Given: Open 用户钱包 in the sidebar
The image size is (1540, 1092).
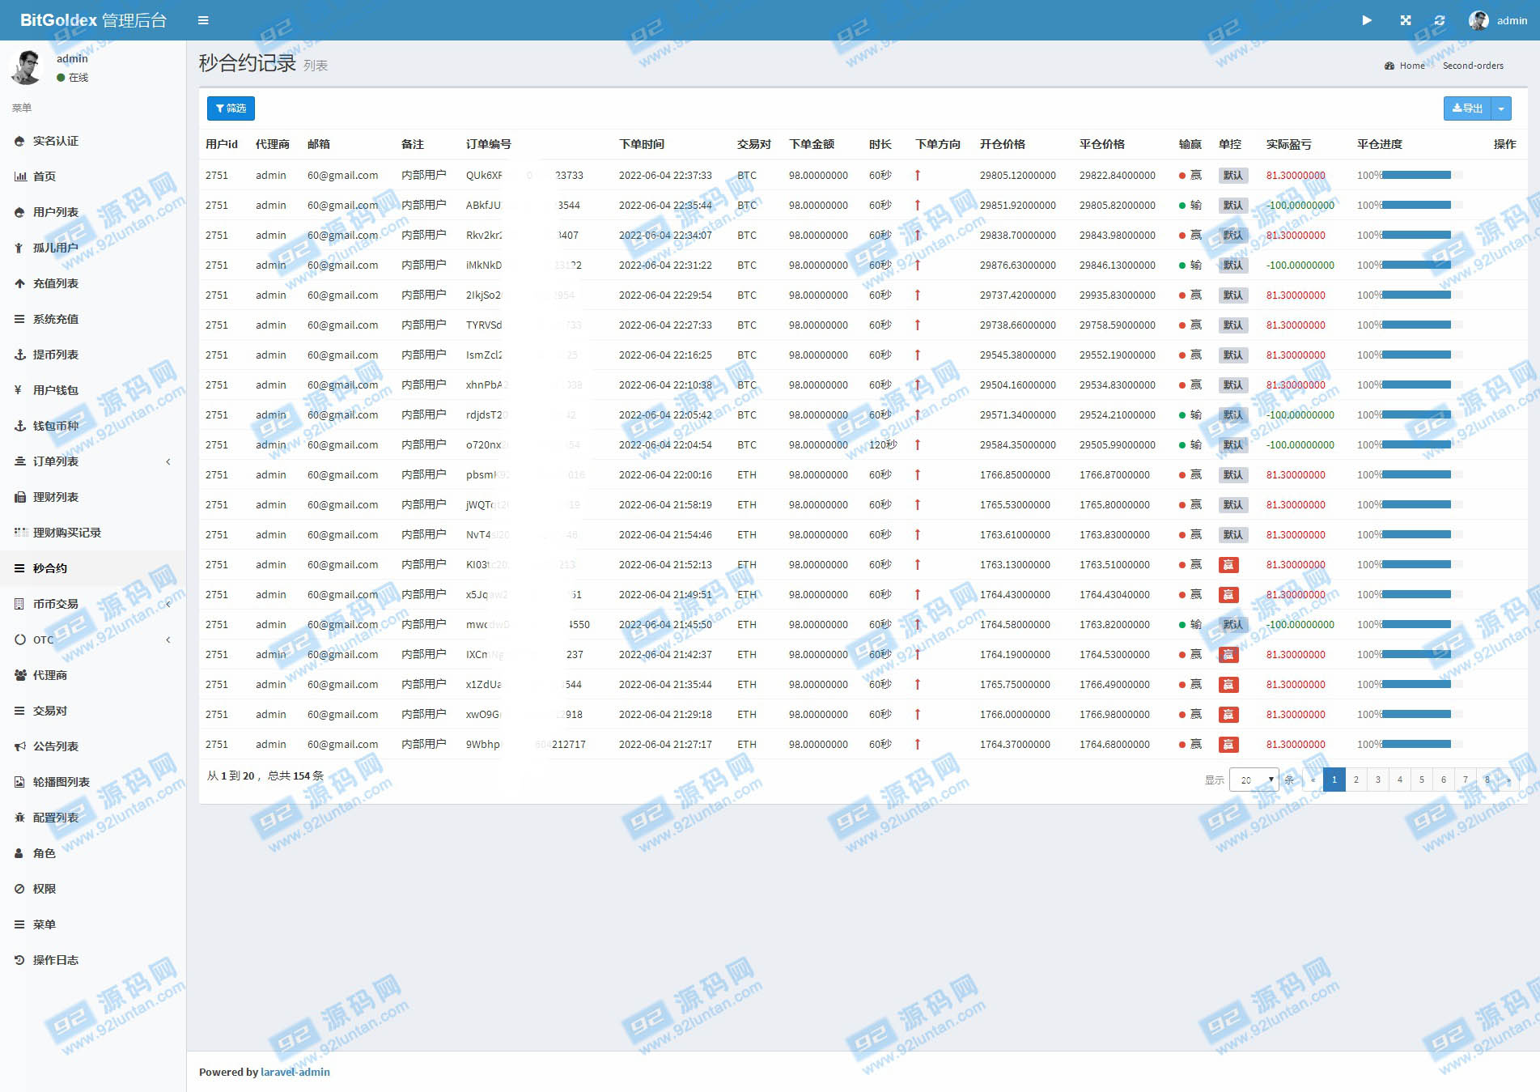Looking at the screenshot, I should pos(93,390).
